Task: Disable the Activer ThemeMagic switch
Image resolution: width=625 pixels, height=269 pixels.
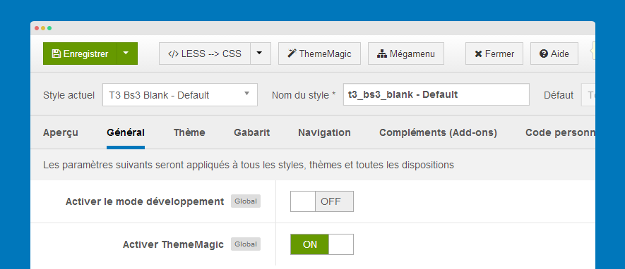Action: coord(321,244)
